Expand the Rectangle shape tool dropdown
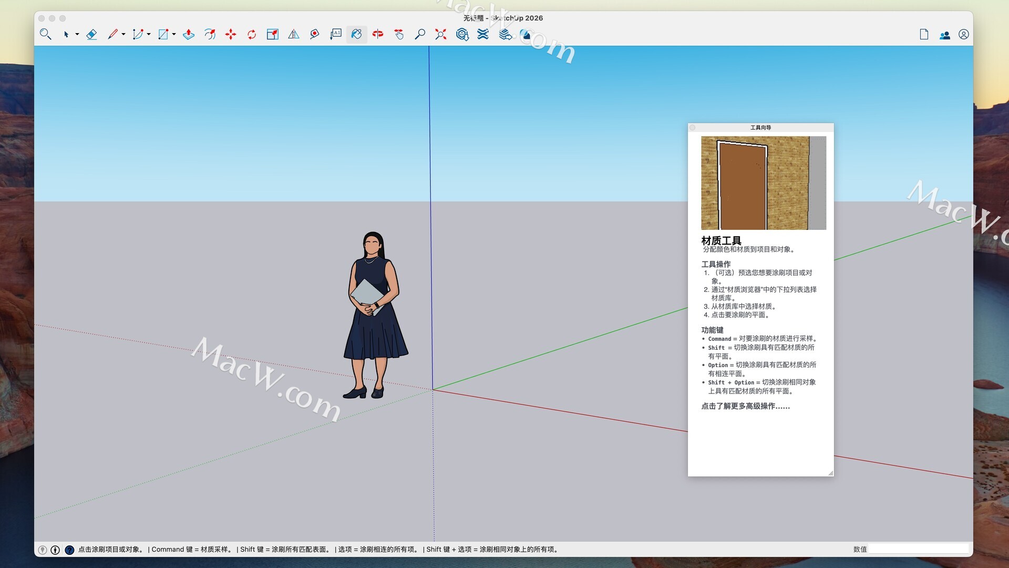 [x=174, y=35]
